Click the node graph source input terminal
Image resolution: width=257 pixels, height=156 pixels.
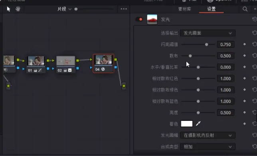8,86
